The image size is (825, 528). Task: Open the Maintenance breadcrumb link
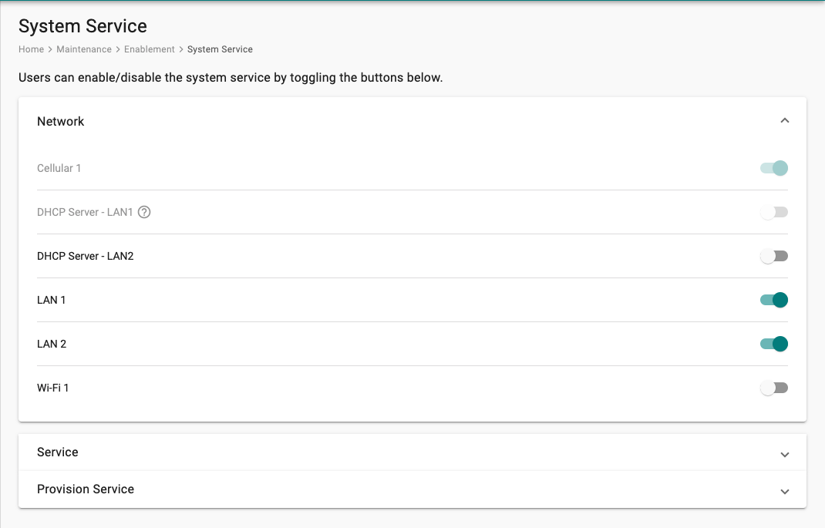84,49
